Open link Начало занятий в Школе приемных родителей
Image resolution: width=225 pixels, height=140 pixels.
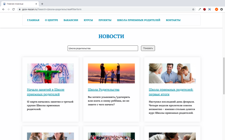pyautogui.click(x=46, y=92)
